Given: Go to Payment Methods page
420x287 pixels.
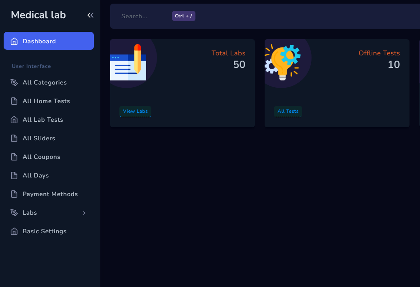Looking at the screenshot, I should pyautogui.click(x=50, y=194).
